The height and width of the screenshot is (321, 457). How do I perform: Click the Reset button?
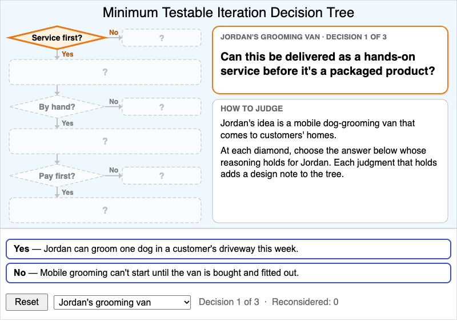pos(27,302)
